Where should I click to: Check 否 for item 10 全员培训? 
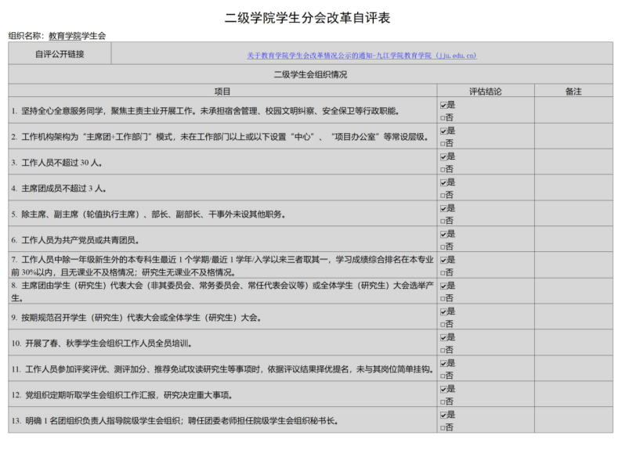point(443,350)
